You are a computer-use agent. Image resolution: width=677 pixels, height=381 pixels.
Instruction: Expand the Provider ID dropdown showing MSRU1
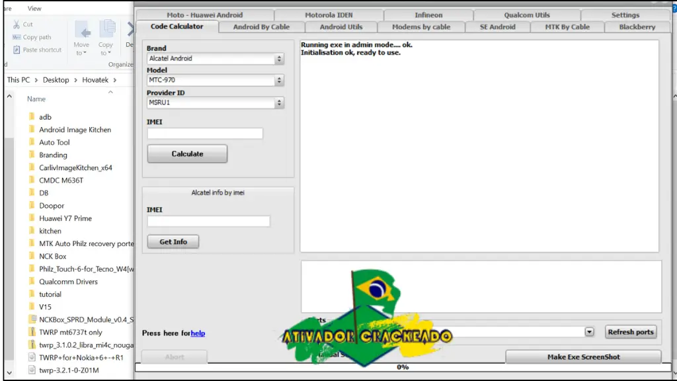[279, 103]
